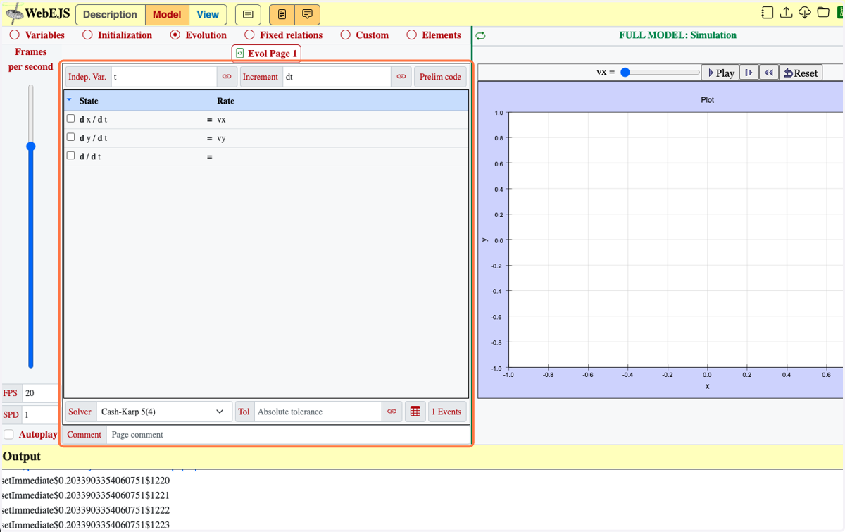
Task: Click the rewind playback button
Action: click(769, 73)
